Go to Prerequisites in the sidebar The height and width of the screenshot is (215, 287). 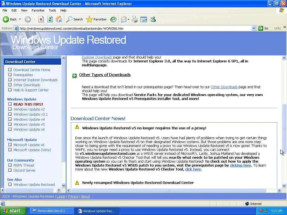(x=23, y=75)
